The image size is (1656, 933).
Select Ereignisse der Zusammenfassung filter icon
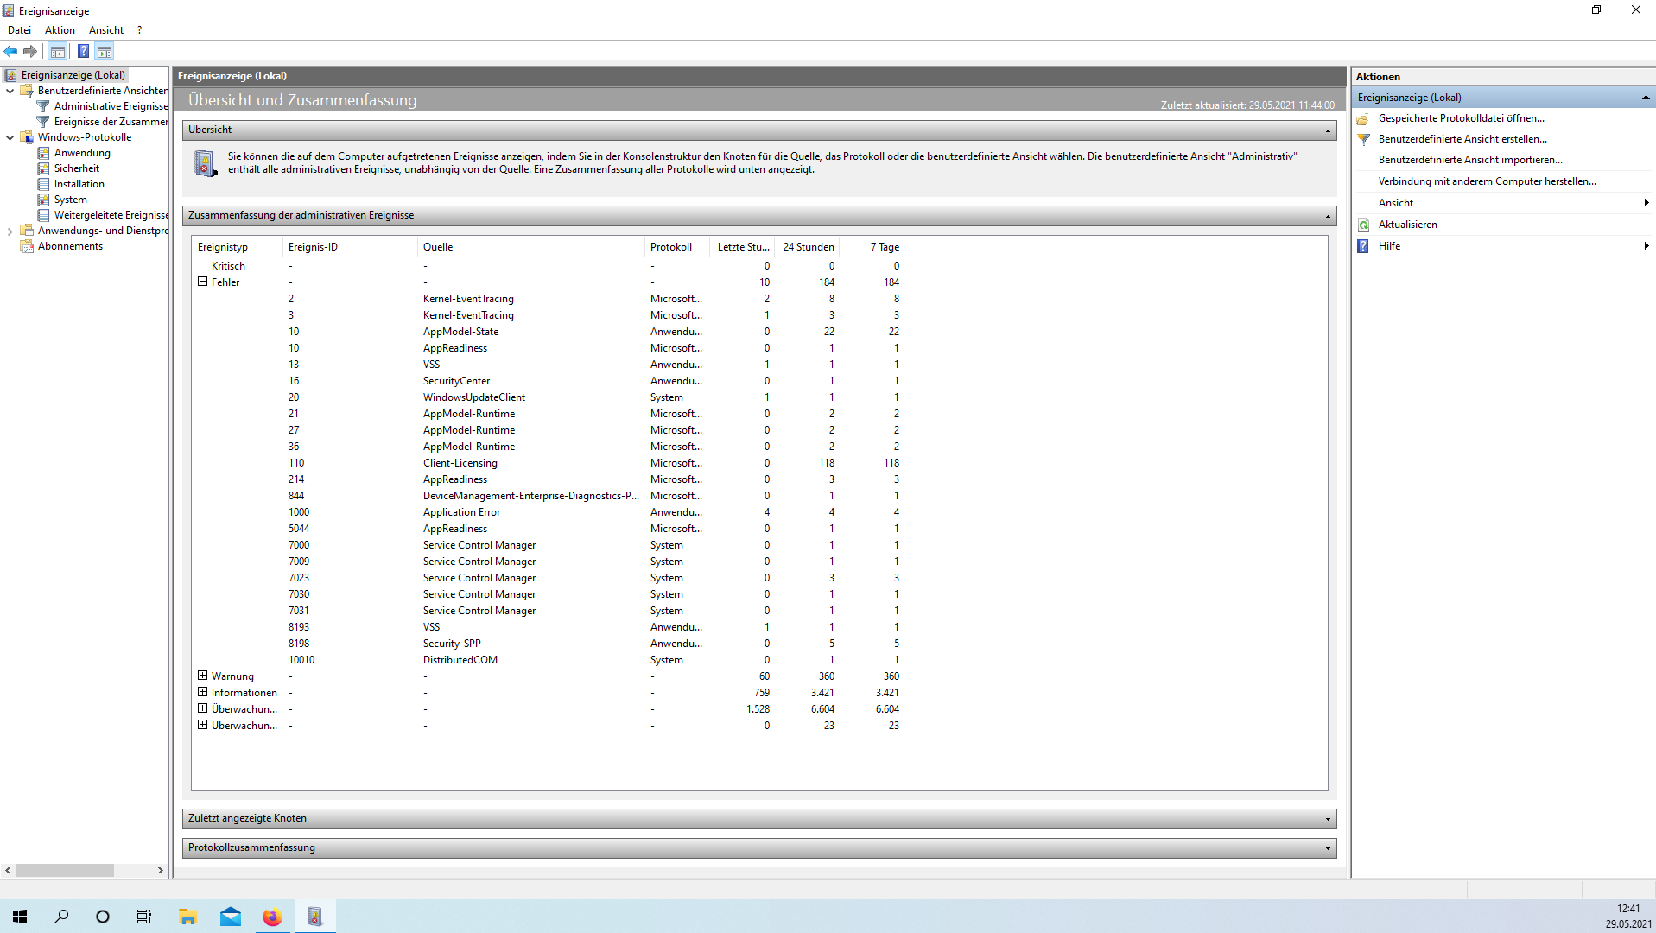(43, 122)
